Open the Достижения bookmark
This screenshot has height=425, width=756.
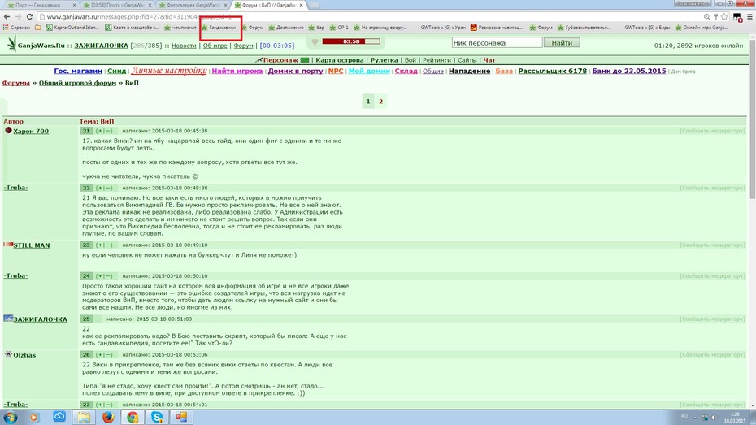pos(286,28)
